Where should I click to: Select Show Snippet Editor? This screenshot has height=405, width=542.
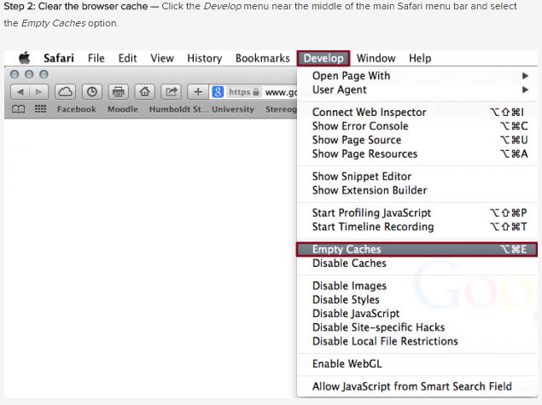[417, 176]
